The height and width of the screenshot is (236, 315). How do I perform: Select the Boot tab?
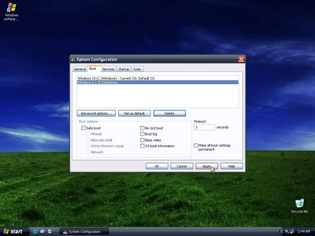93,69
